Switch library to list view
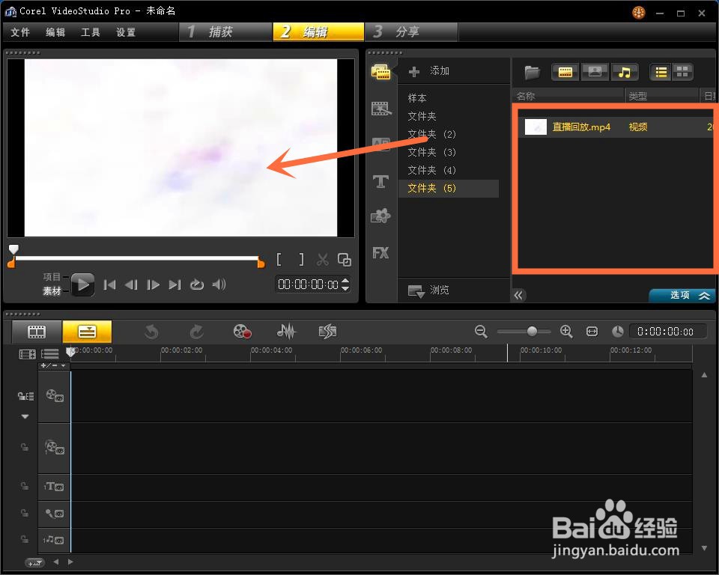The image size is (719, 575). pyautogui.click(x=661, y=72)
